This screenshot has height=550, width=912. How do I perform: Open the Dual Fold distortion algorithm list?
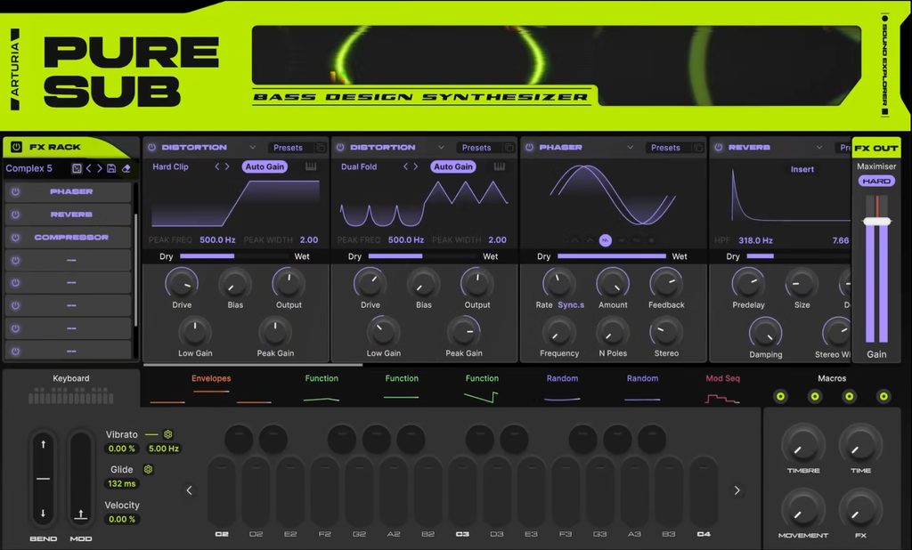point(359,166)
